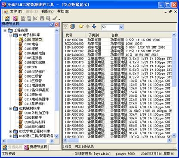
Task: Open the 帮助(H) menu
Action: (63, 12)
